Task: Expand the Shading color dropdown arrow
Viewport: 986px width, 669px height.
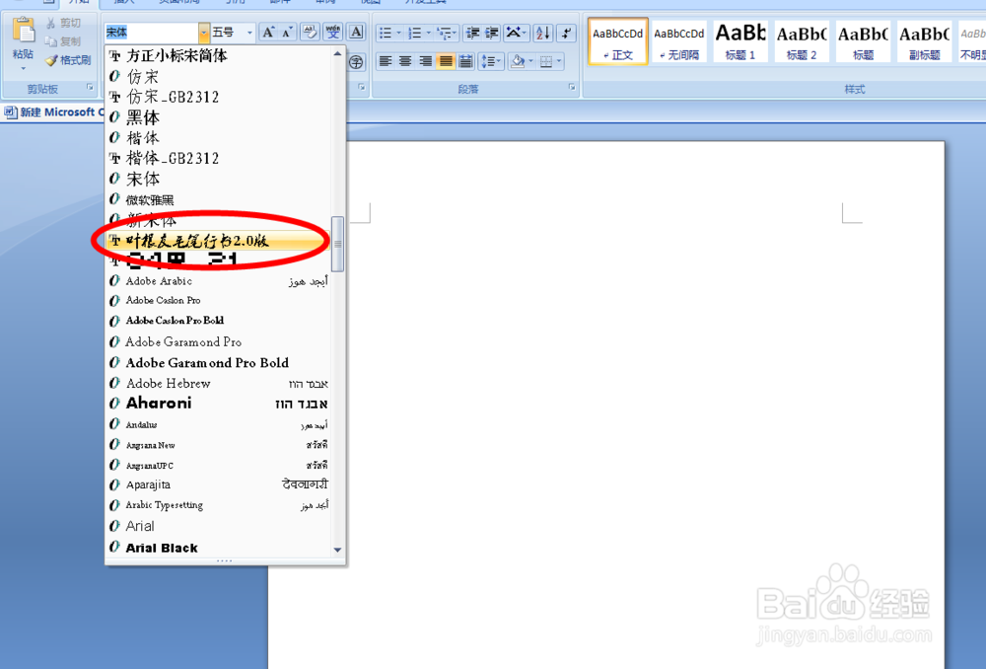Action: (x=531, y=61)
